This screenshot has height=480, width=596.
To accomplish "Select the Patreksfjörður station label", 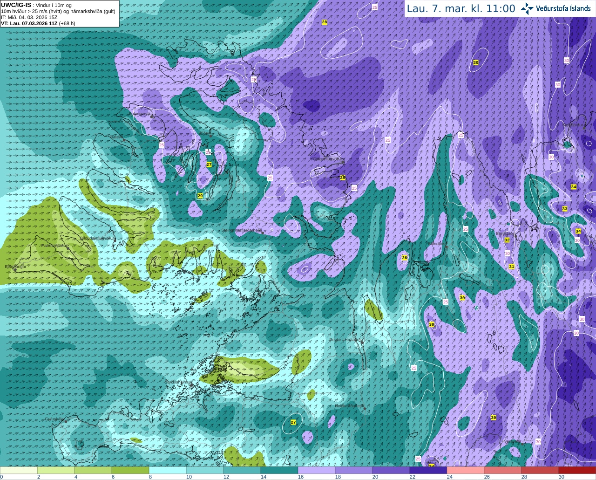I will point(55,245).
